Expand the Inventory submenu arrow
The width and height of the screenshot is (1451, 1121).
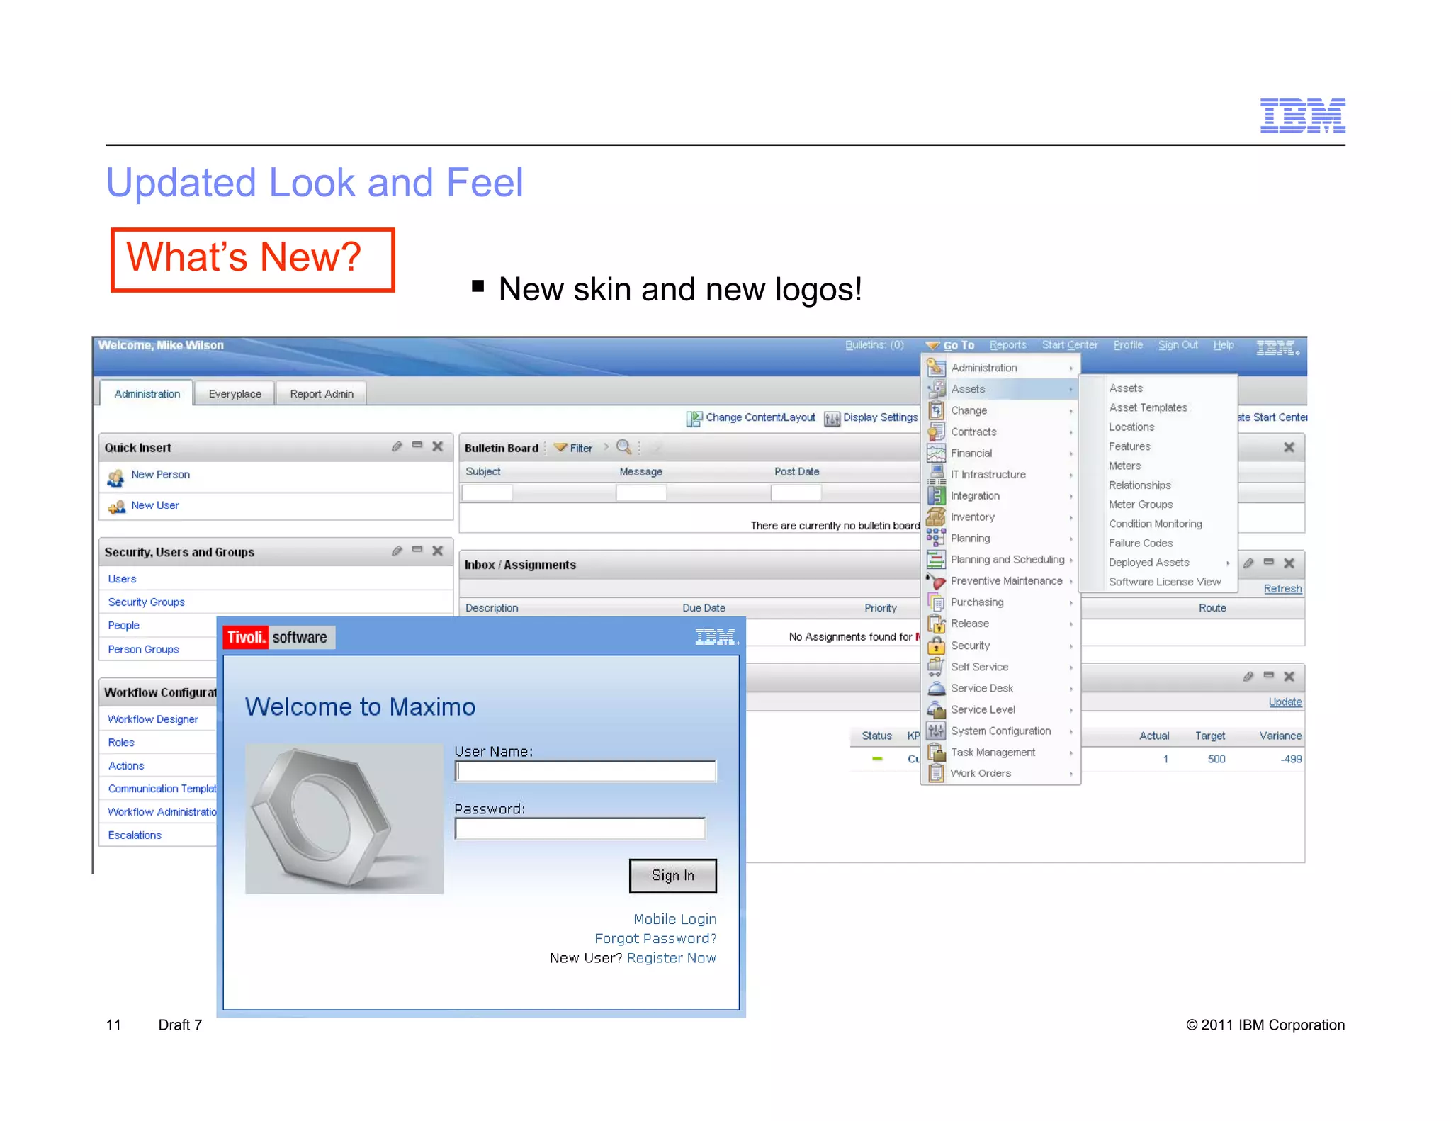[1071, 518]
